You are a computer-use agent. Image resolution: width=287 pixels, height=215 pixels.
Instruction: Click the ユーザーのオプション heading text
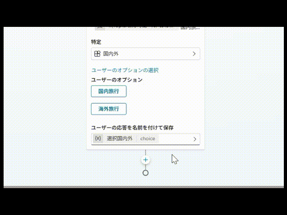[117, 80]
